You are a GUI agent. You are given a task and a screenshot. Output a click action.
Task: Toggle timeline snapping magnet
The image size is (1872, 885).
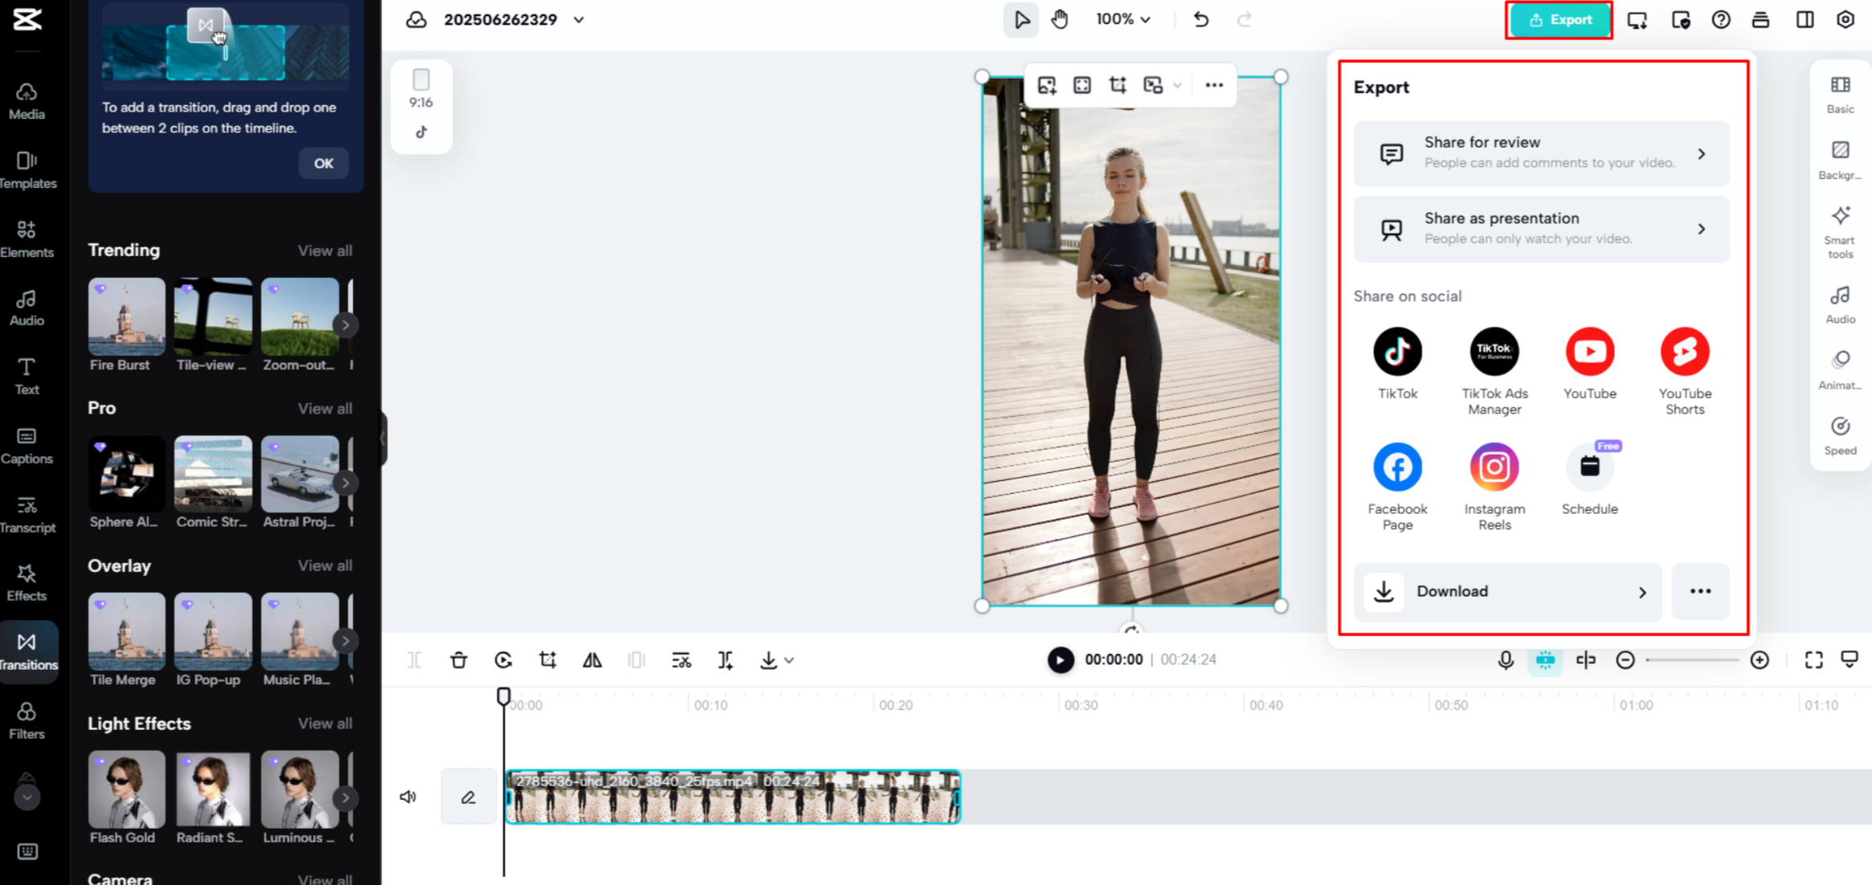pyautogui.click(x=1544, y=660)
